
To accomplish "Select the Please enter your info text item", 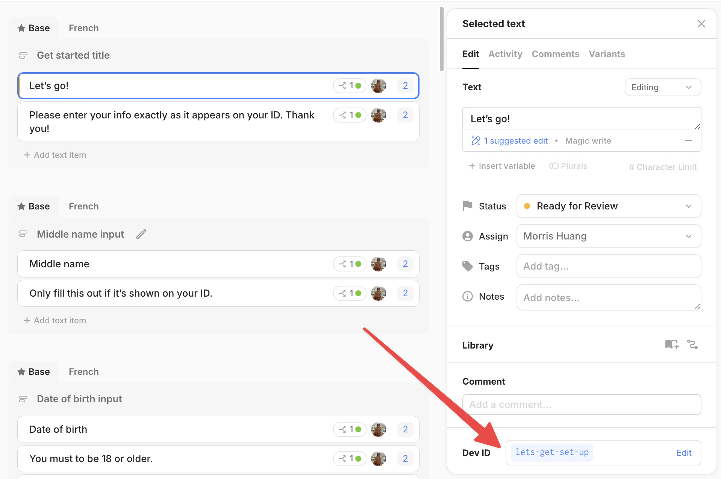I will click(x=218, y=121).
